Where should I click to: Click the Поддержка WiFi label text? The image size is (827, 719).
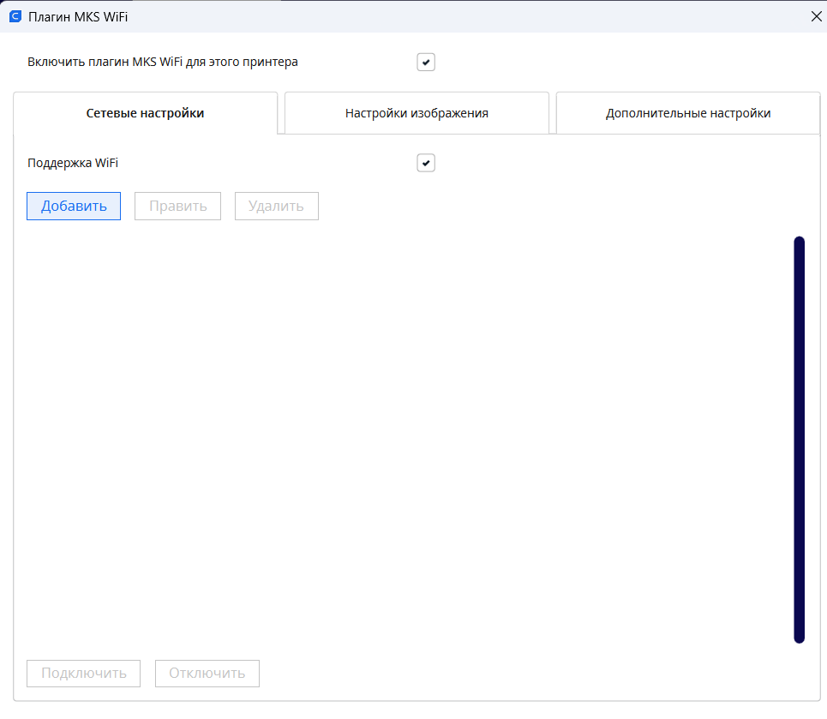point(73,163)
